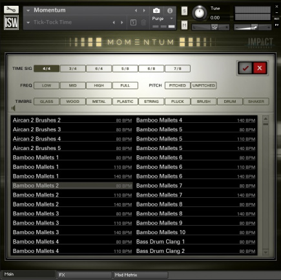Select Aircan 2 Brushes 2 loop
281x280 pixels.
coord(72,120)
